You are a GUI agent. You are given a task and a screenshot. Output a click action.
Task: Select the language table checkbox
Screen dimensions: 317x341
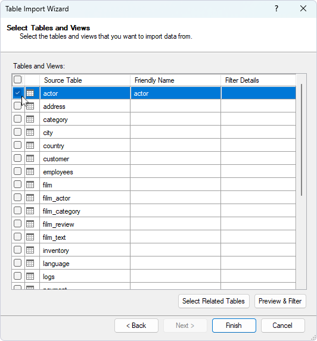pyautogui.click(x=17, y=263)
